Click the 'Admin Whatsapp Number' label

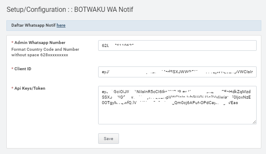[x=40, y=43]
